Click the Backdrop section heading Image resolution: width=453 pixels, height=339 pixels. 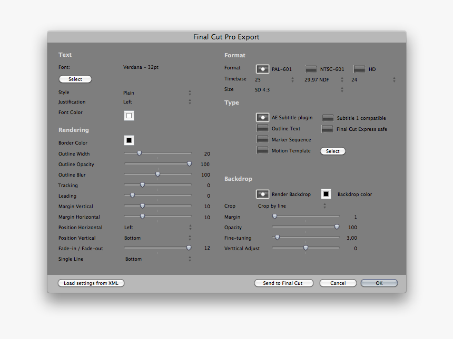(238, 179)
